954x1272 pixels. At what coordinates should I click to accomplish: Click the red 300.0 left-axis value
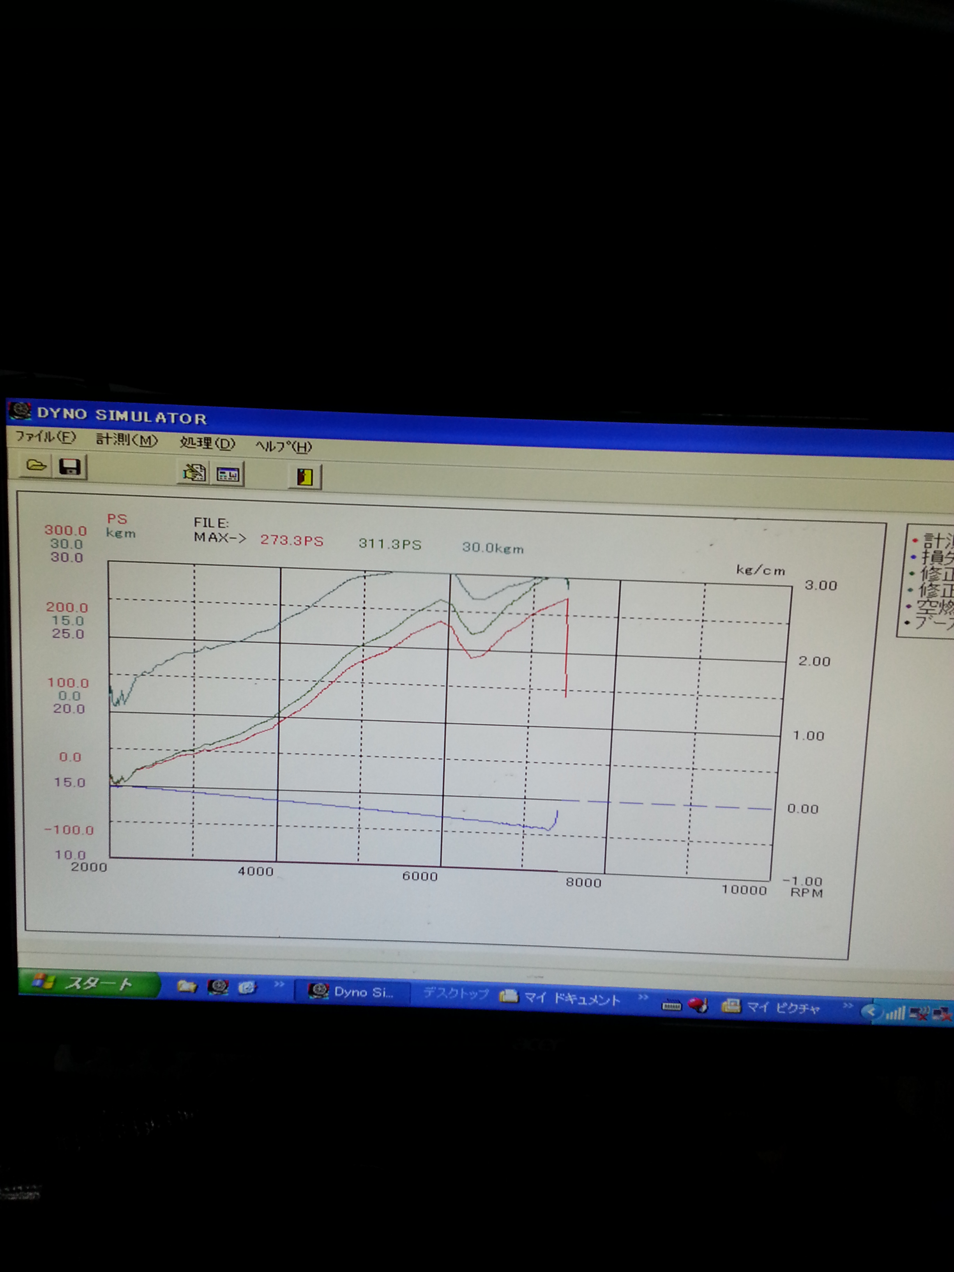tap(65, 530)
